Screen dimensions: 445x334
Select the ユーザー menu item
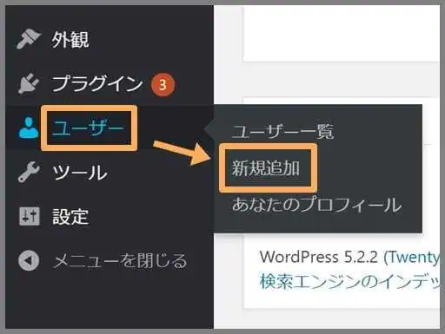pyautogui.click(x=89, y=128)
